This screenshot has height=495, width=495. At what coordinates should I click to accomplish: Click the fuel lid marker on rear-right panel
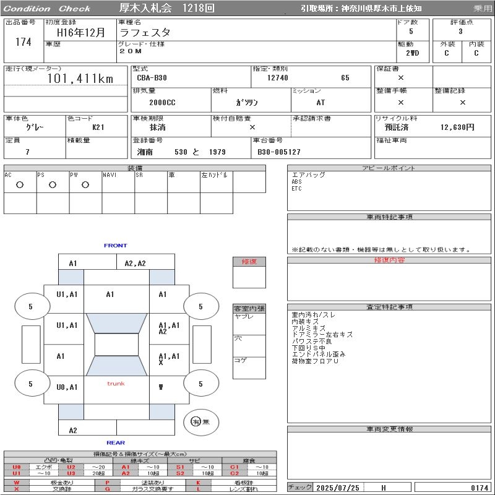161,387
